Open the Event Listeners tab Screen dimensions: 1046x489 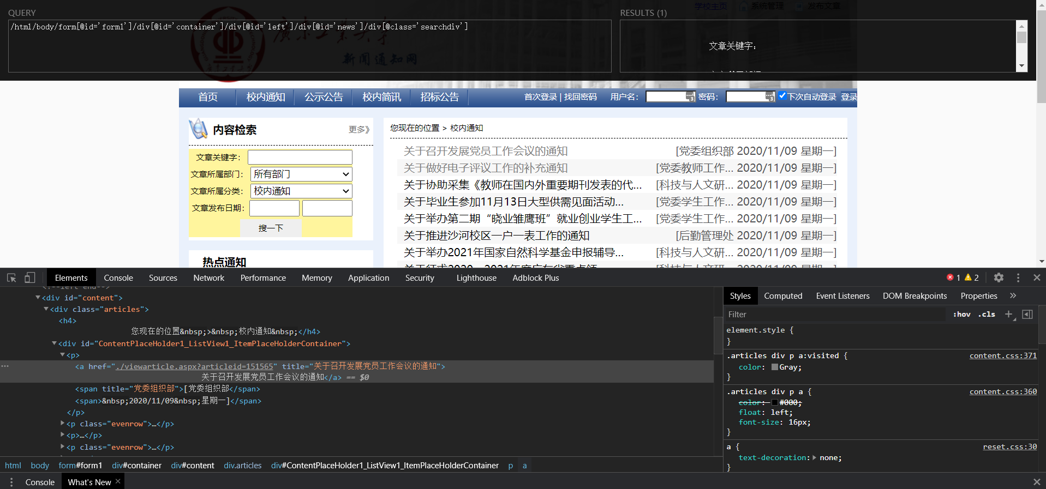click(842, 295)
